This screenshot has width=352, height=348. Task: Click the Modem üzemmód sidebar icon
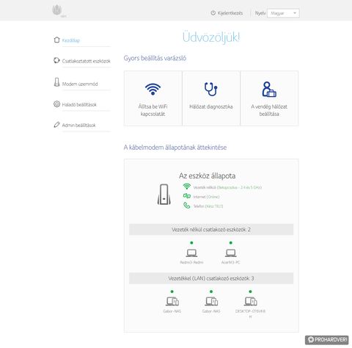(56, 82)
